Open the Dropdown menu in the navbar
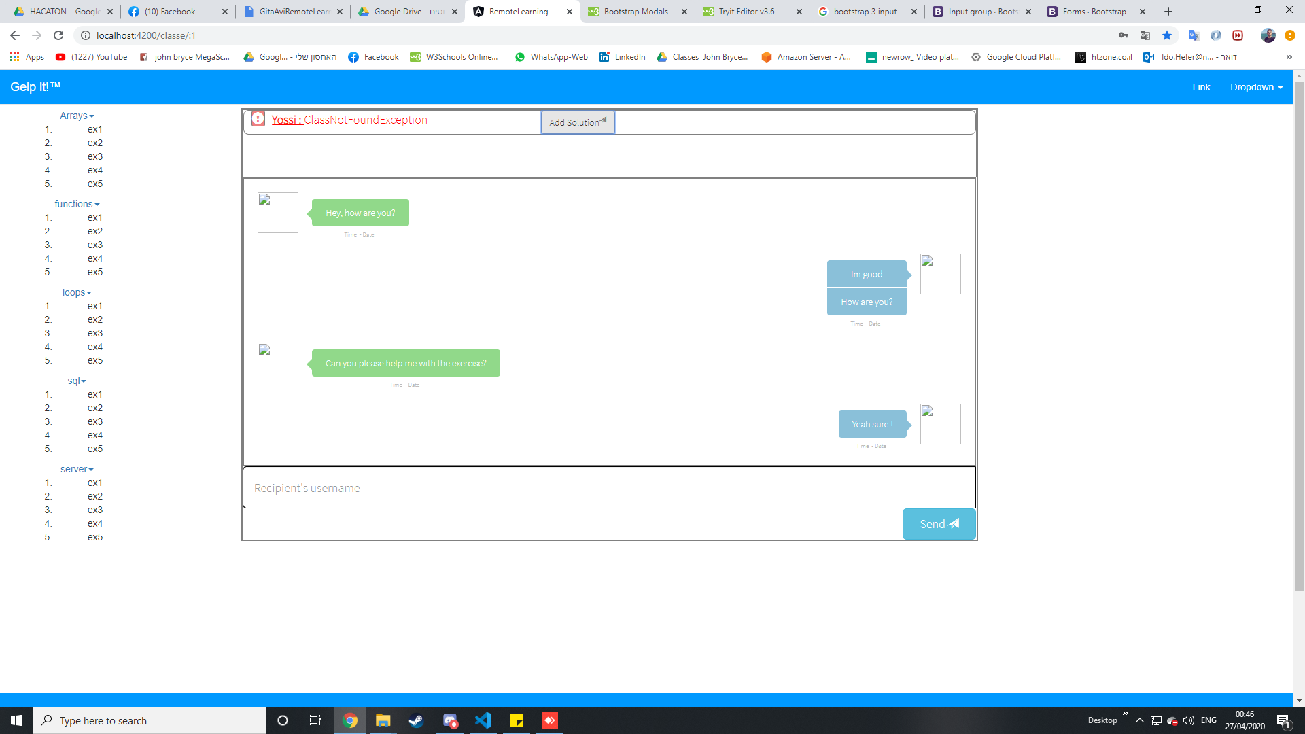The width and height of the screenshot is (1305, 734). click(1255, 87)
